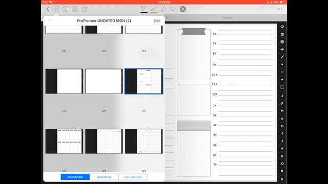The height and width of the screenshot is (184, 328).
Task: Open page 124 thumbnail
Action: click(64, 81)
